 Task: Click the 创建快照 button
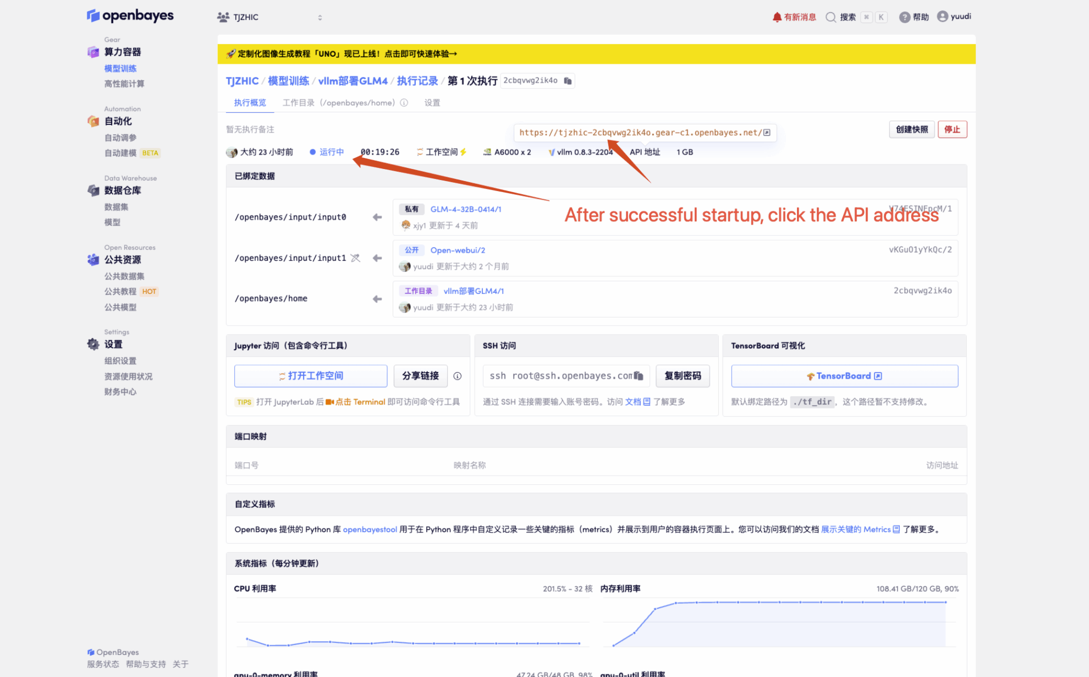coord(911,129)
